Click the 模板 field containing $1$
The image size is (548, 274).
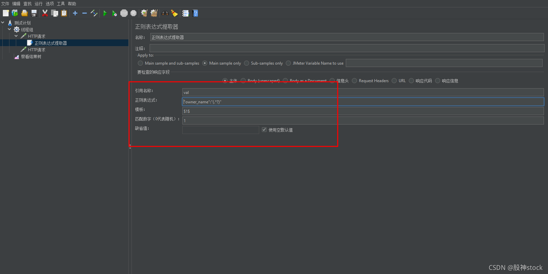tap(363, 111)
